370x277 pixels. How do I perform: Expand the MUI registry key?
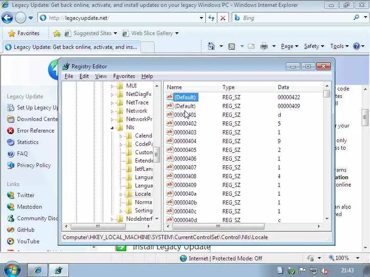[x=112, y=86]
